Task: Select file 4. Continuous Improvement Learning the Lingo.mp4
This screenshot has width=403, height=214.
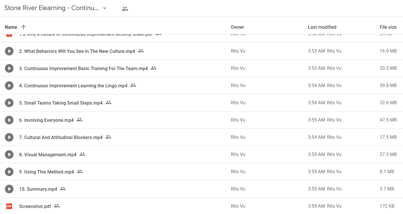Action: point(73,86)
